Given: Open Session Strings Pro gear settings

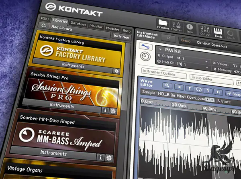Looking at the screenshot, I should coord(113,111).
